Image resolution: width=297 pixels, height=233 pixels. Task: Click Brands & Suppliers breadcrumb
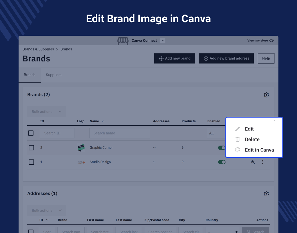[38, 49]
